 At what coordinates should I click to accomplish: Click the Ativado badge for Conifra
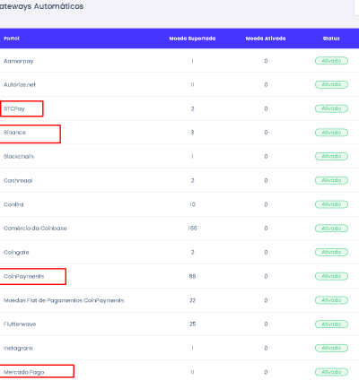pyautogui.click(x=331, y=204)
